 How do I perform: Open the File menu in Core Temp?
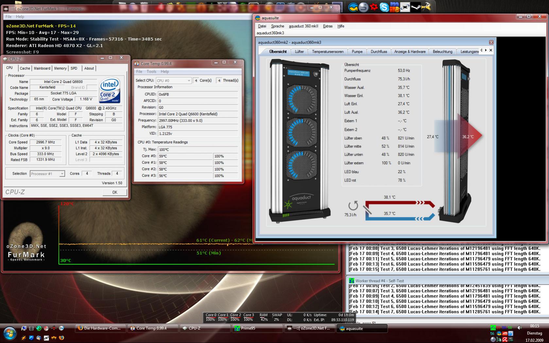point(139,72)
